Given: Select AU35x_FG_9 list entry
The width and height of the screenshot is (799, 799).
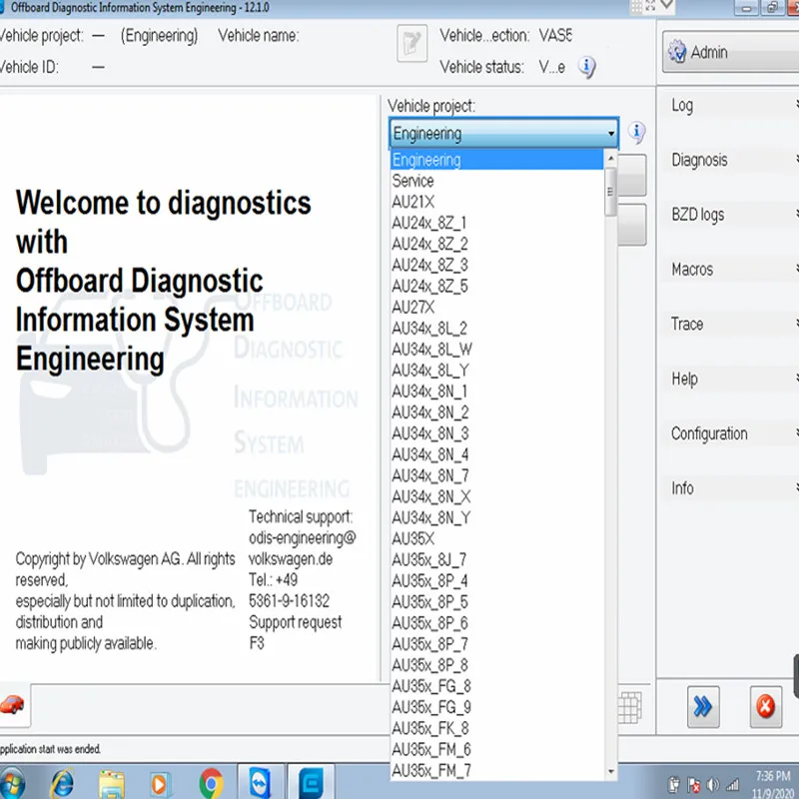Looking at the screenshot, I should [x=497, y=707].
